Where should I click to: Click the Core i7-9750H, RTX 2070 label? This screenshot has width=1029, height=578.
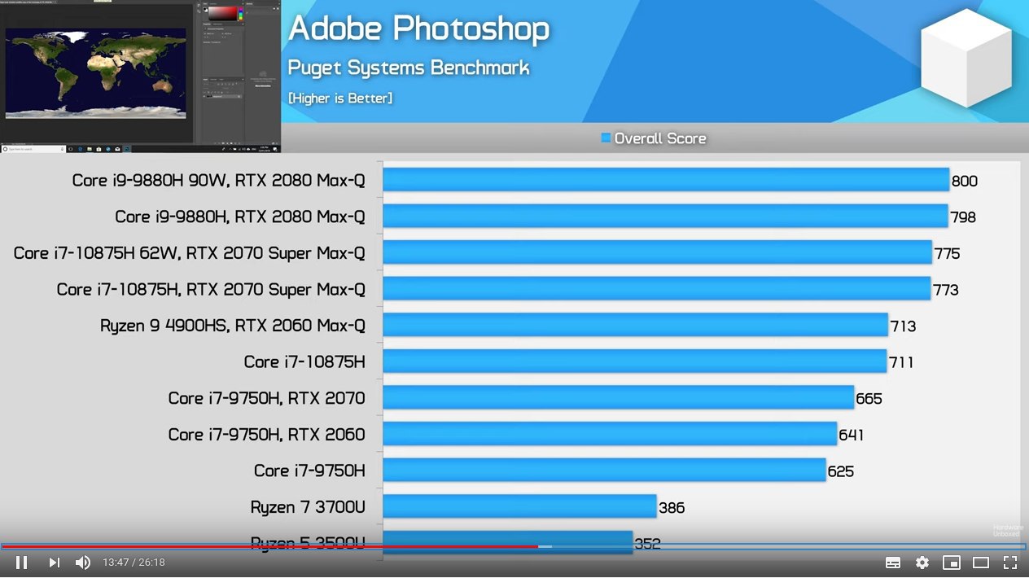267,398
